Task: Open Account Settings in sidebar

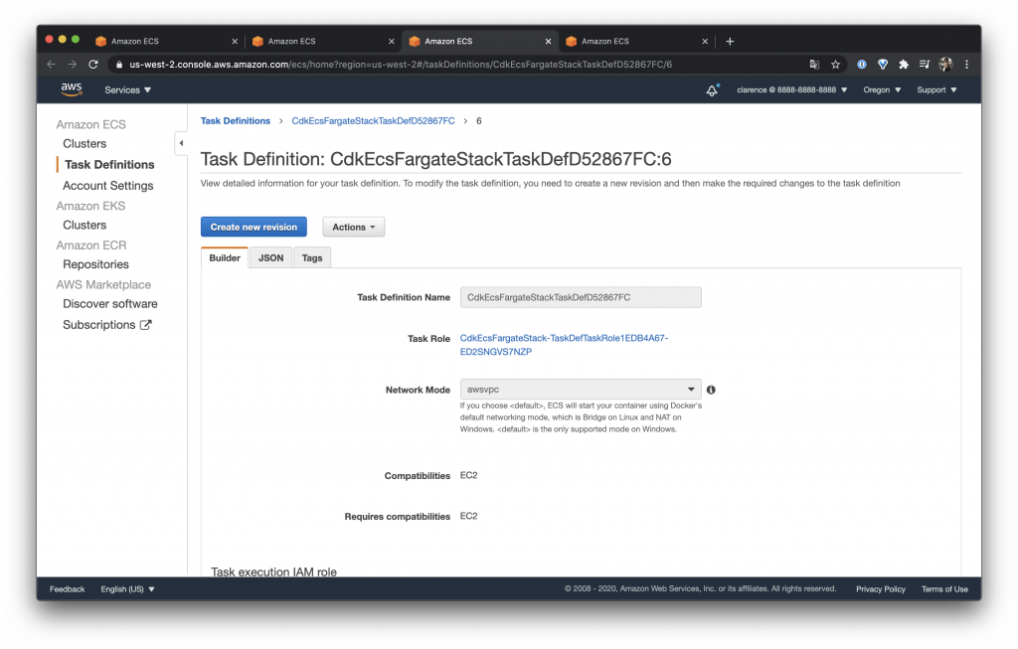Action: [107, 186]
